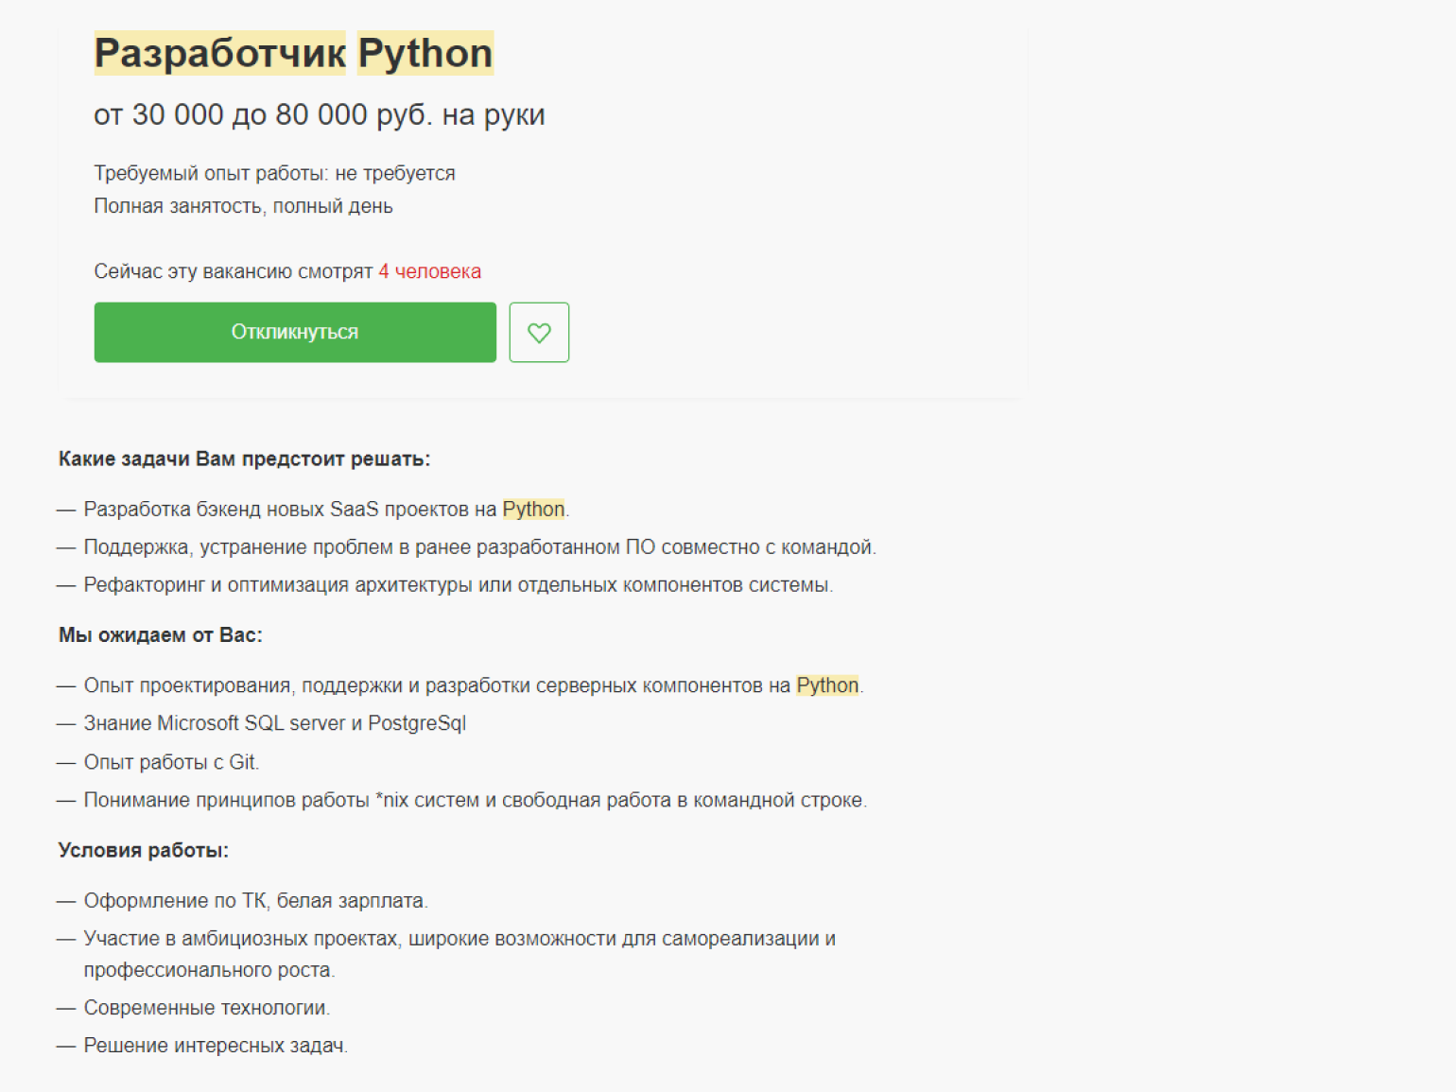Click the Требуемый опыт работы line
Screen dimensions: 1456x1092
click(274, 174)
